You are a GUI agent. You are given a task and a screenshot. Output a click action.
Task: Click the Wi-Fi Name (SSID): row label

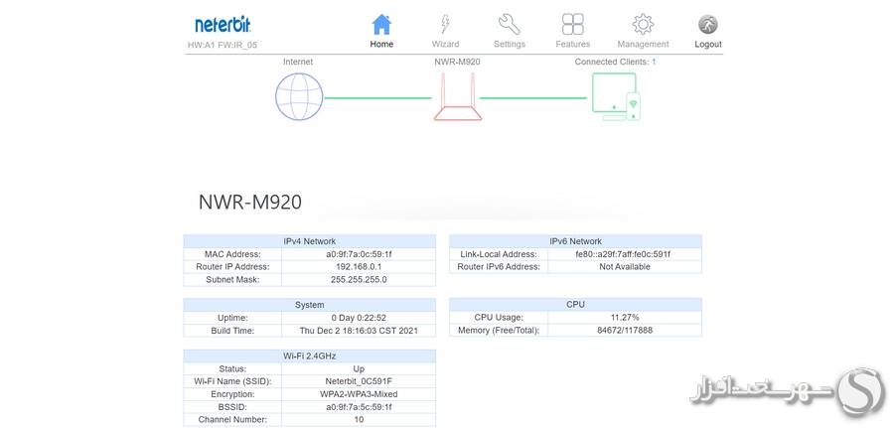[x=232, y=381]
